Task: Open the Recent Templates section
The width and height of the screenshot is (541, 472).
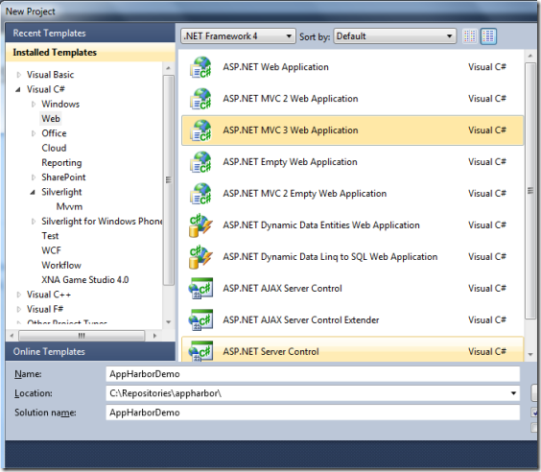Action: [90, 34]
